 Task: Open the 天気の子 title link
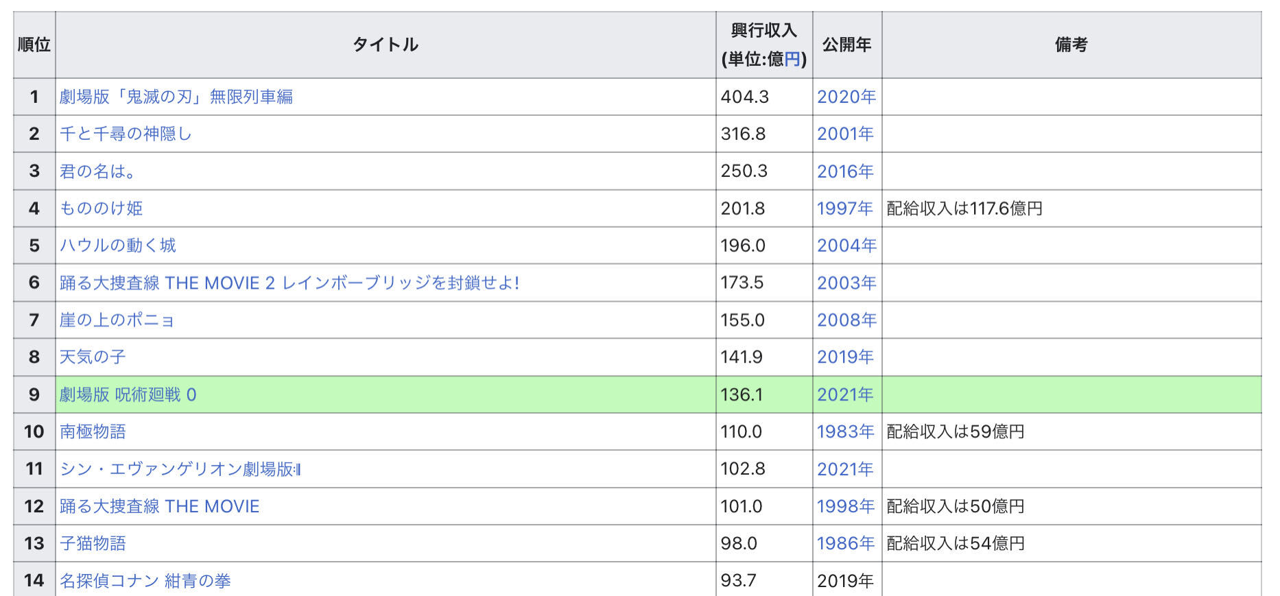[x=93, y=357]
